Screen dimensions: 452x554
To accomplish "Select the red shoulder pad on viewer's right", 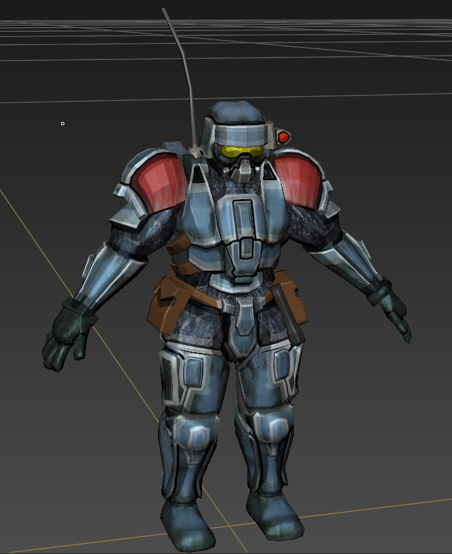I will (x=297, y=180).
